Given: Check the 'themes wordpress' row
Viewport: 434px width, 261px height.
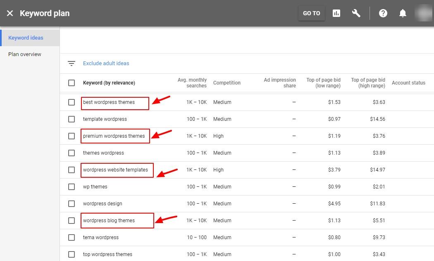Looking at the screenshot, I should point(72,153).
